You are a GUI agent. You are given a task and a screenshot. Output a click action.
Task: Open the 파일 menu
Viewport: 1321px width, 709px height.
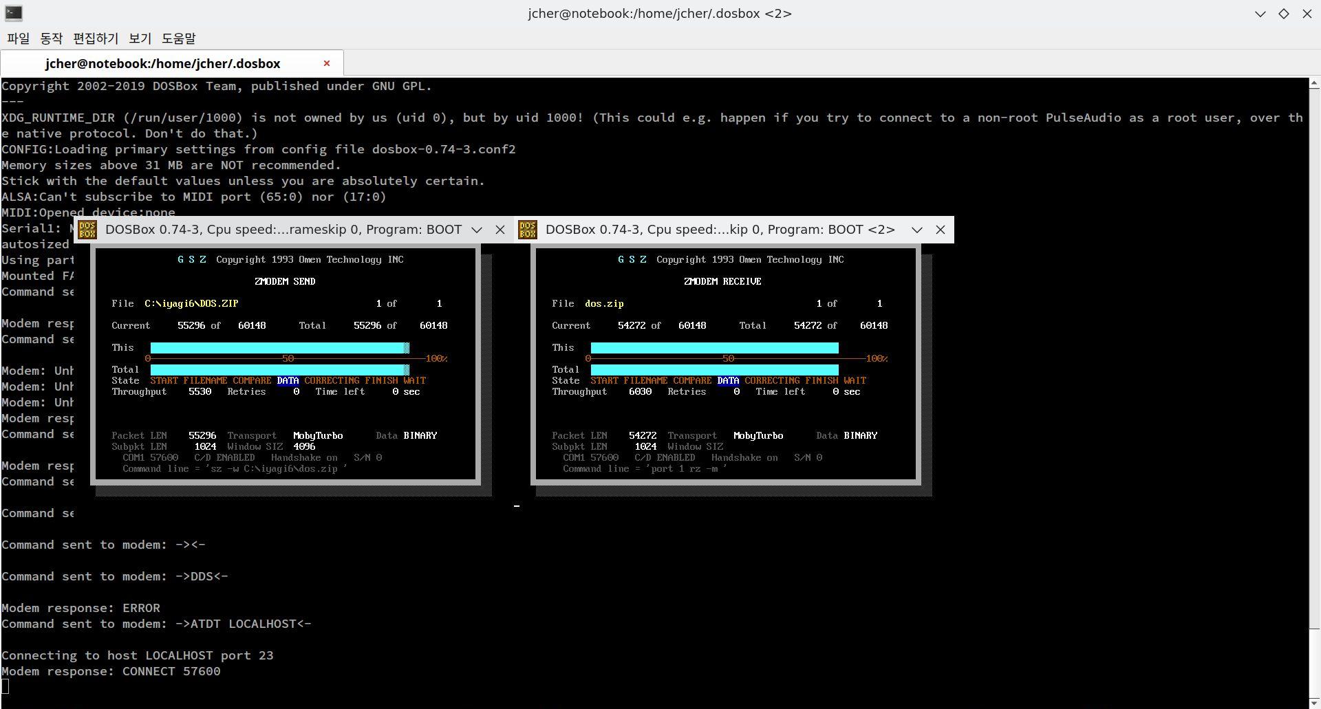(19, 39)
